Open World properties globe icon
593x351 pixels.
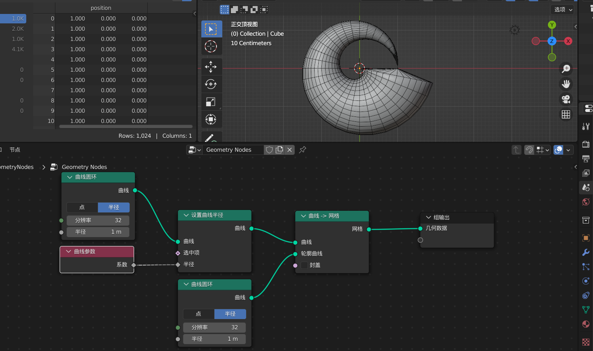coord(586,202)
